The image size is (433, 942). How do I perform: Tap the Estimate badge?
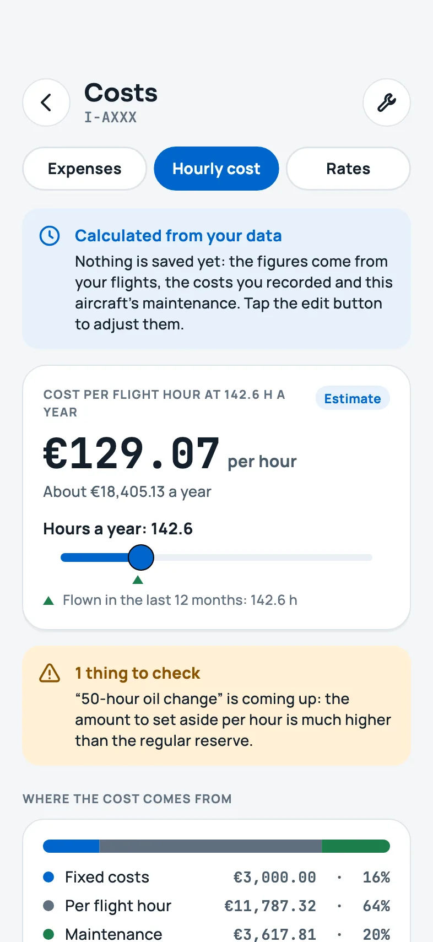pyautogui.click(x=353, y=398)
